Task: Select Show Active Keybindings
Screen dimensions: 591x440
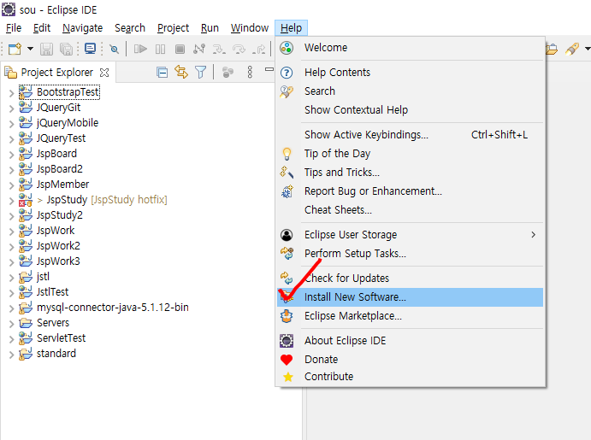Action: [410, 135]
